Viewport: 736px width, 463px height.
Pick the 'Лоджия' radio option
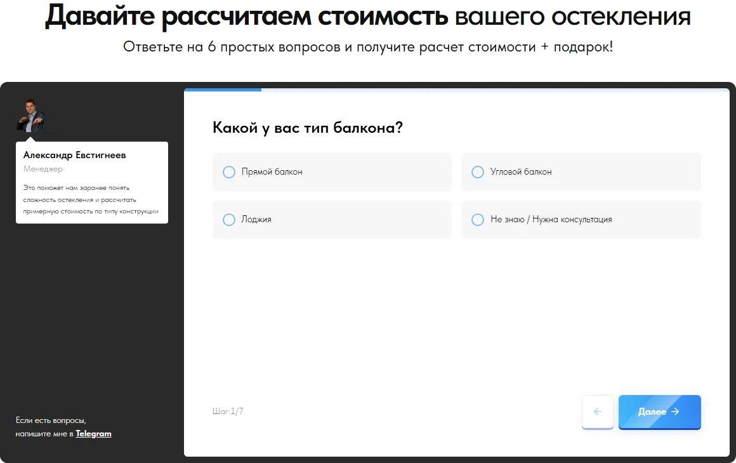[332, 220]
